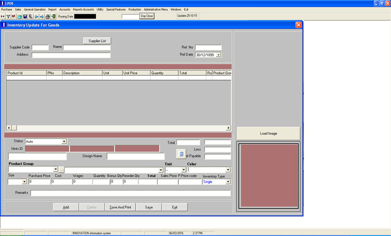Image resolution: width=391 pixels, height=236 pixels.
Task: Click the floppy disk save toolbar icon
Action: (25, 17)
